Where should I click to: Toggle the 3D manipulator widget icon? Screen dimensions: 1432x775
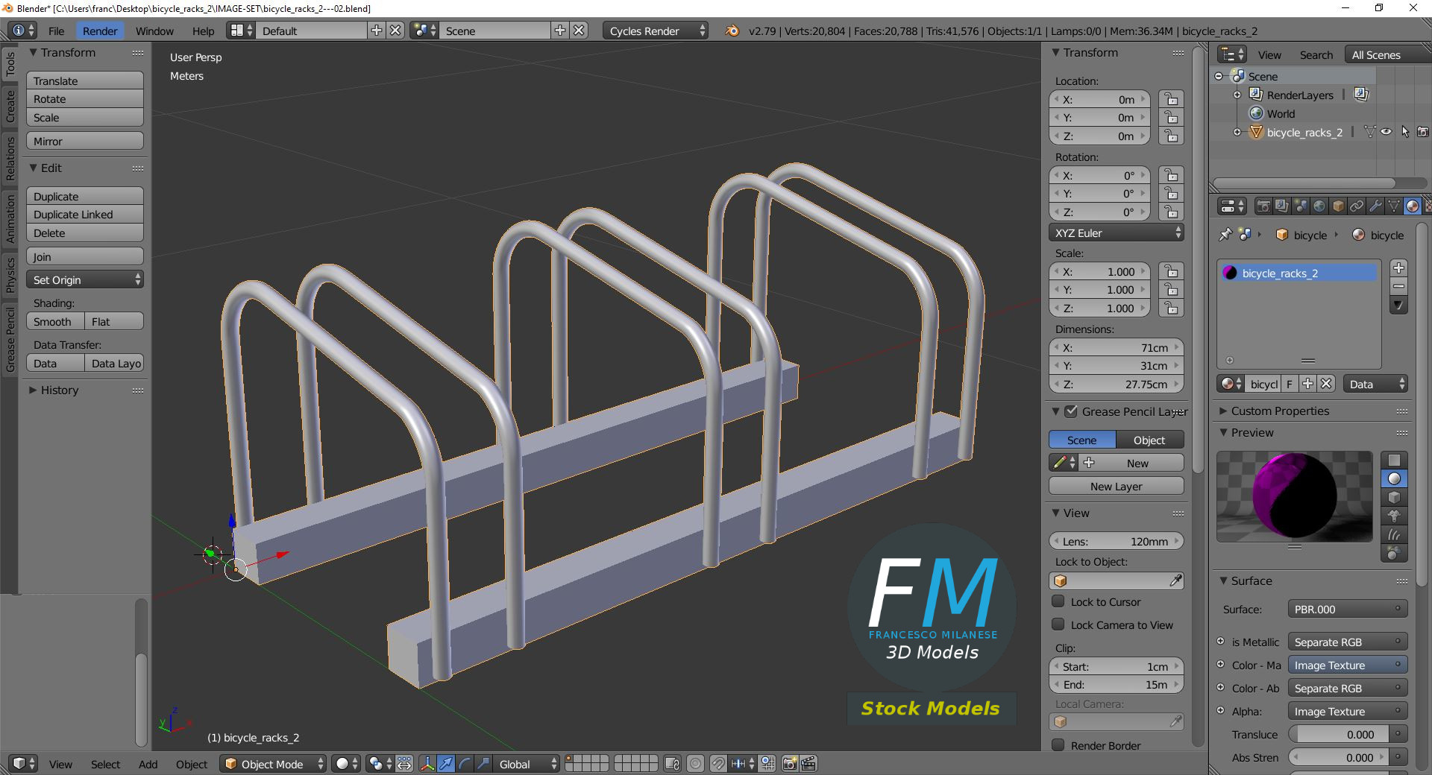pyautogui.click(x=427, y=764)
